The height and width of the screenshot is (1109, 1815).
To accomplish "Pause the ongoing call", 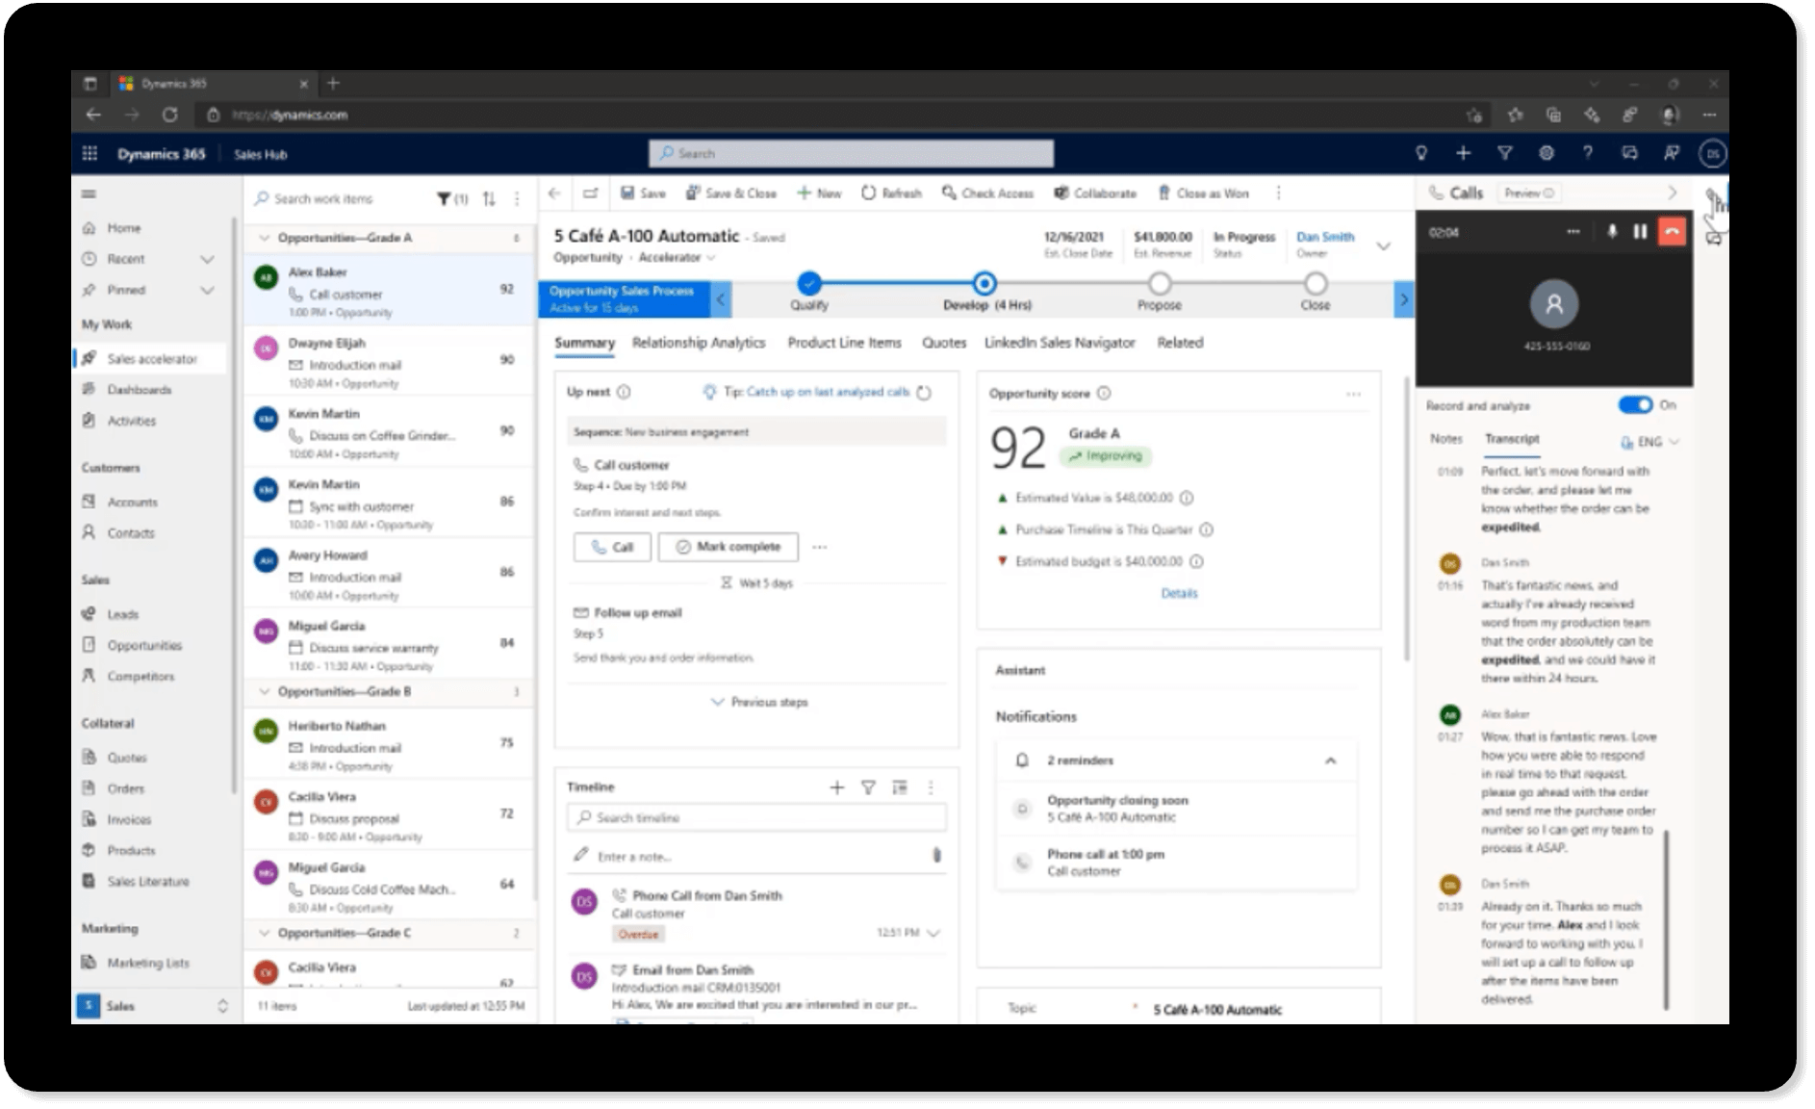I will coord(1640,232).
